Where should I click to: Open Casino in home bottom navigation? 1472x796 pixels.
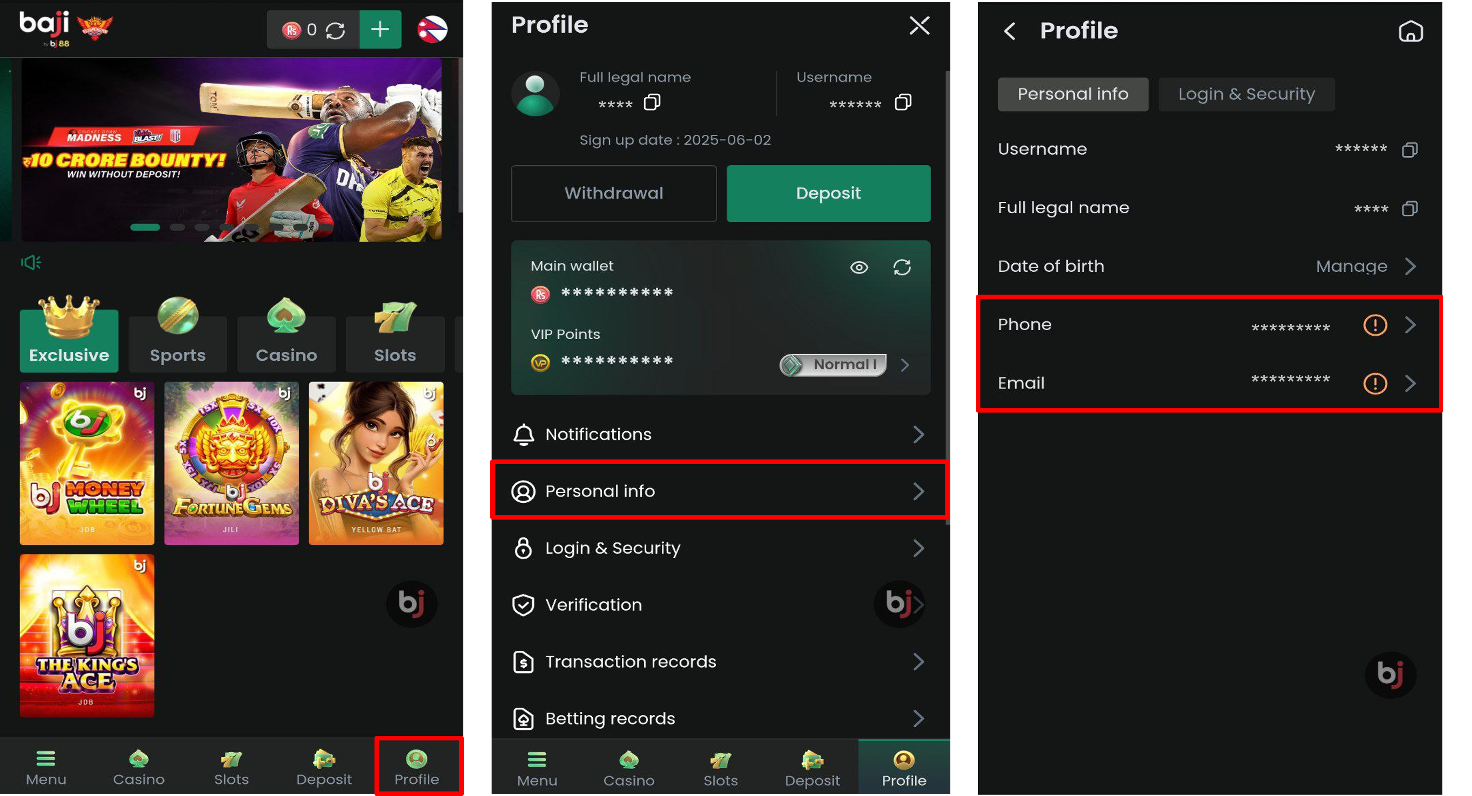(x=138, y=768)
